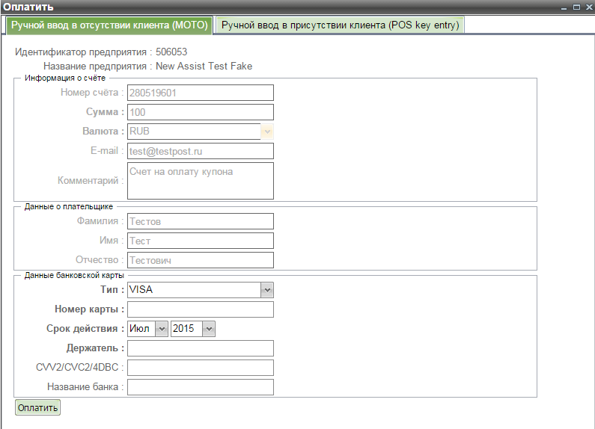The width and height of the screenshot is (595, 429).
Task: Focus the Отчество field with Тестович
Action: pyautogui.click(x=201, y=260)
